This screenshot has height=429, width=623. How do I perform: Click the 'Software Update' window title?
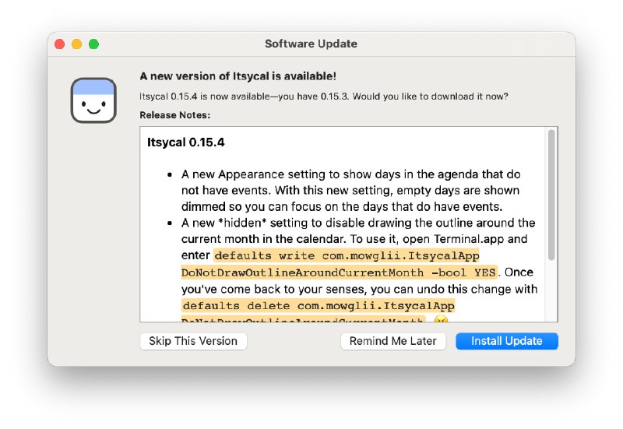[x=311, y=44]
